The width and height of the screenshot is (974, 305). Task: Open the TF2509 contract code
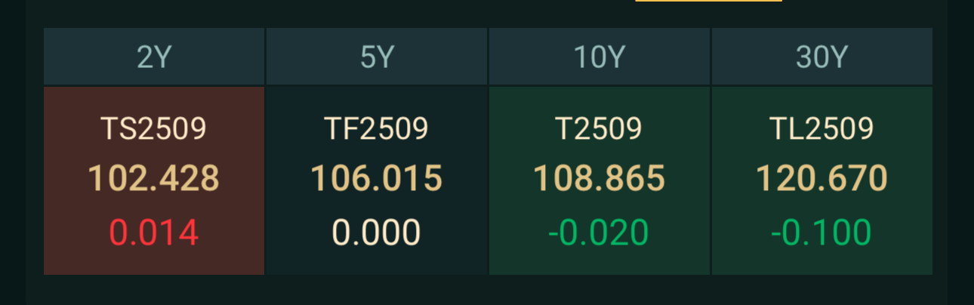[377, 129]
